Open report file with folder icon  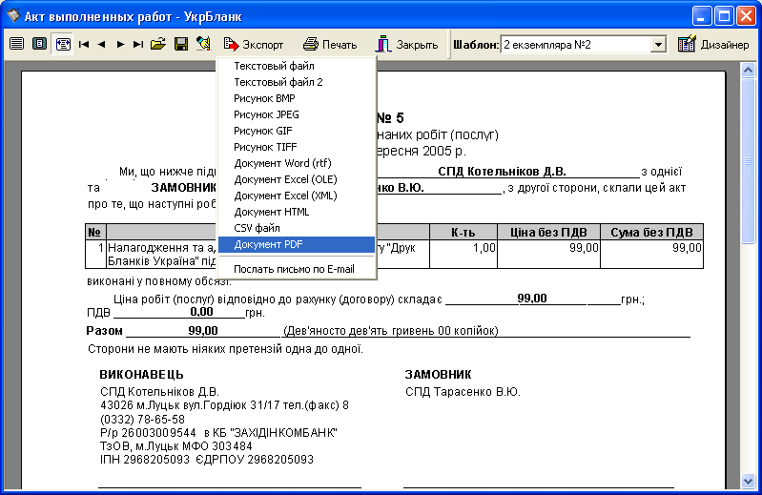158,44
